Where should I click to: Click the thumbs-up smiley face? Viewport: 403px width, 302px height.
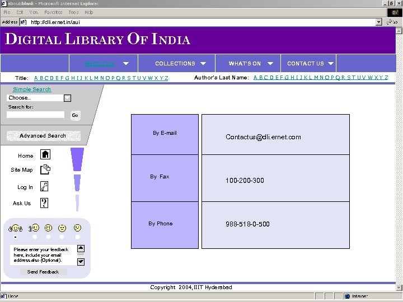coord(34,228)
